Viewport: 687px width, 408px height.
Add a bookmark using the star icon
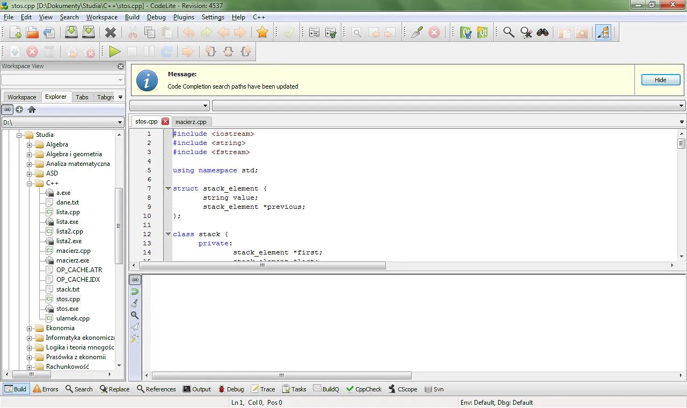[262, 32]
